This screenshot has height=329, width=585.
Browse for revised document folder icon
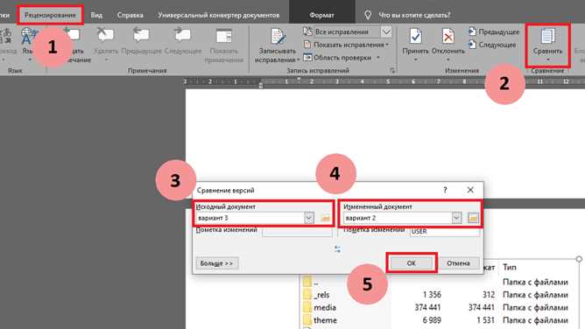point(473,218)
